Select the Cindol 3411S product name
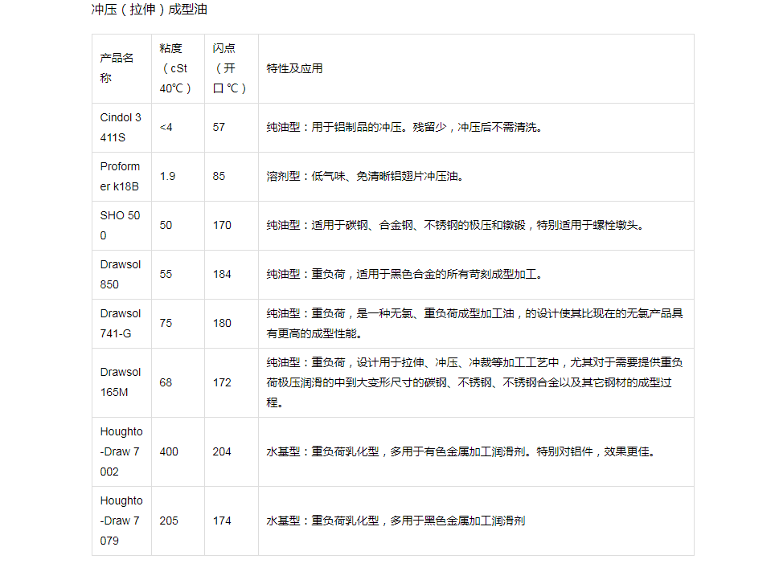779x588 pixels. tap(121, 128)
